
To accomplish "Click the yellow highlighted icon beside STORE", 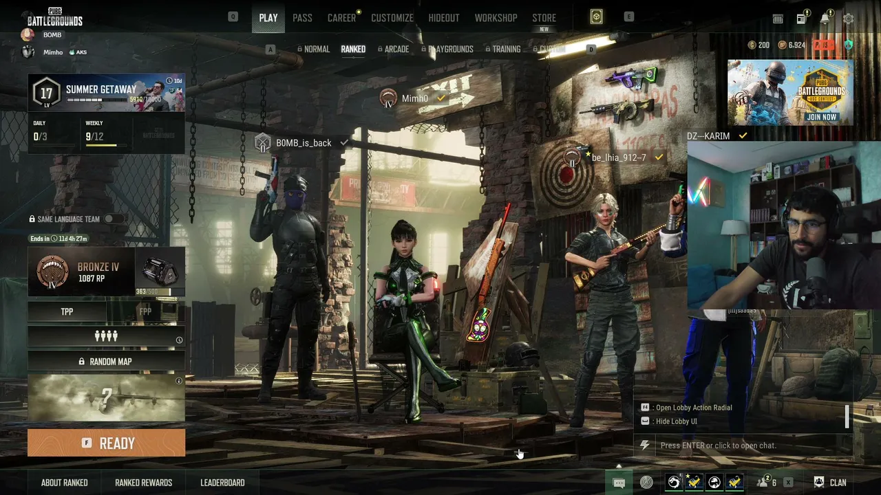I will pyautogui.click(x=596, y=18).
